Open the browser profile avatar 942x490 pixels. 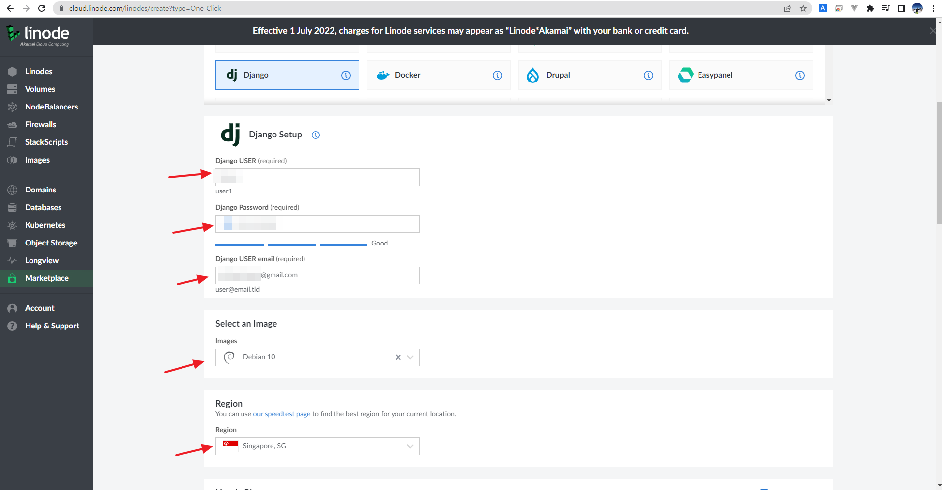pyautogui.click(x=917, y=8)
